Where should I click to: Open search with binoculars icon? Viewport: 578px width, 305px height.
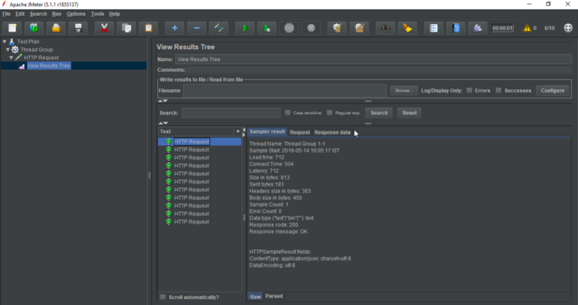click(x=385, y=28)
